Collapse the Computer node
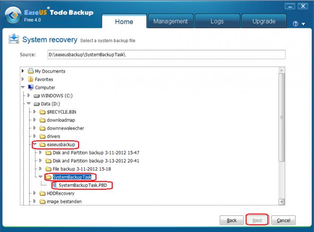314x232 pixels. click(22, 87)
